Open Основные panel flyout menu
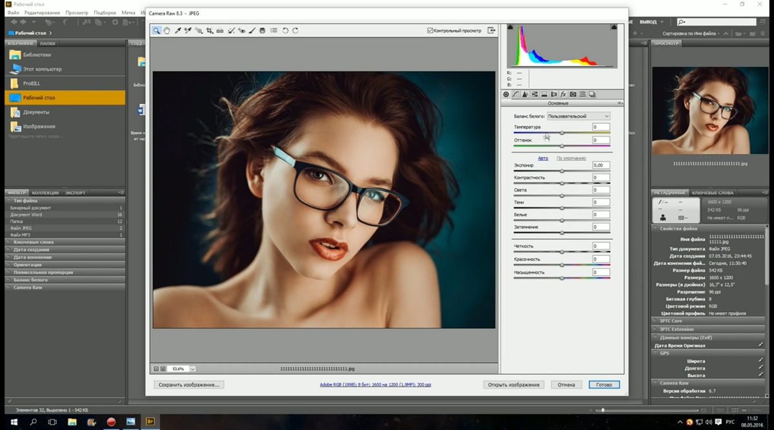 pyautogui.click(x=620, y=103)
